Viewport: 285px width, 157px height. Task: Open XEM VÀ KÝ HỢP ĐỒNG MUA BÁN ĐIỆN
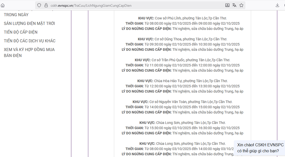click(x=29, y=53)
